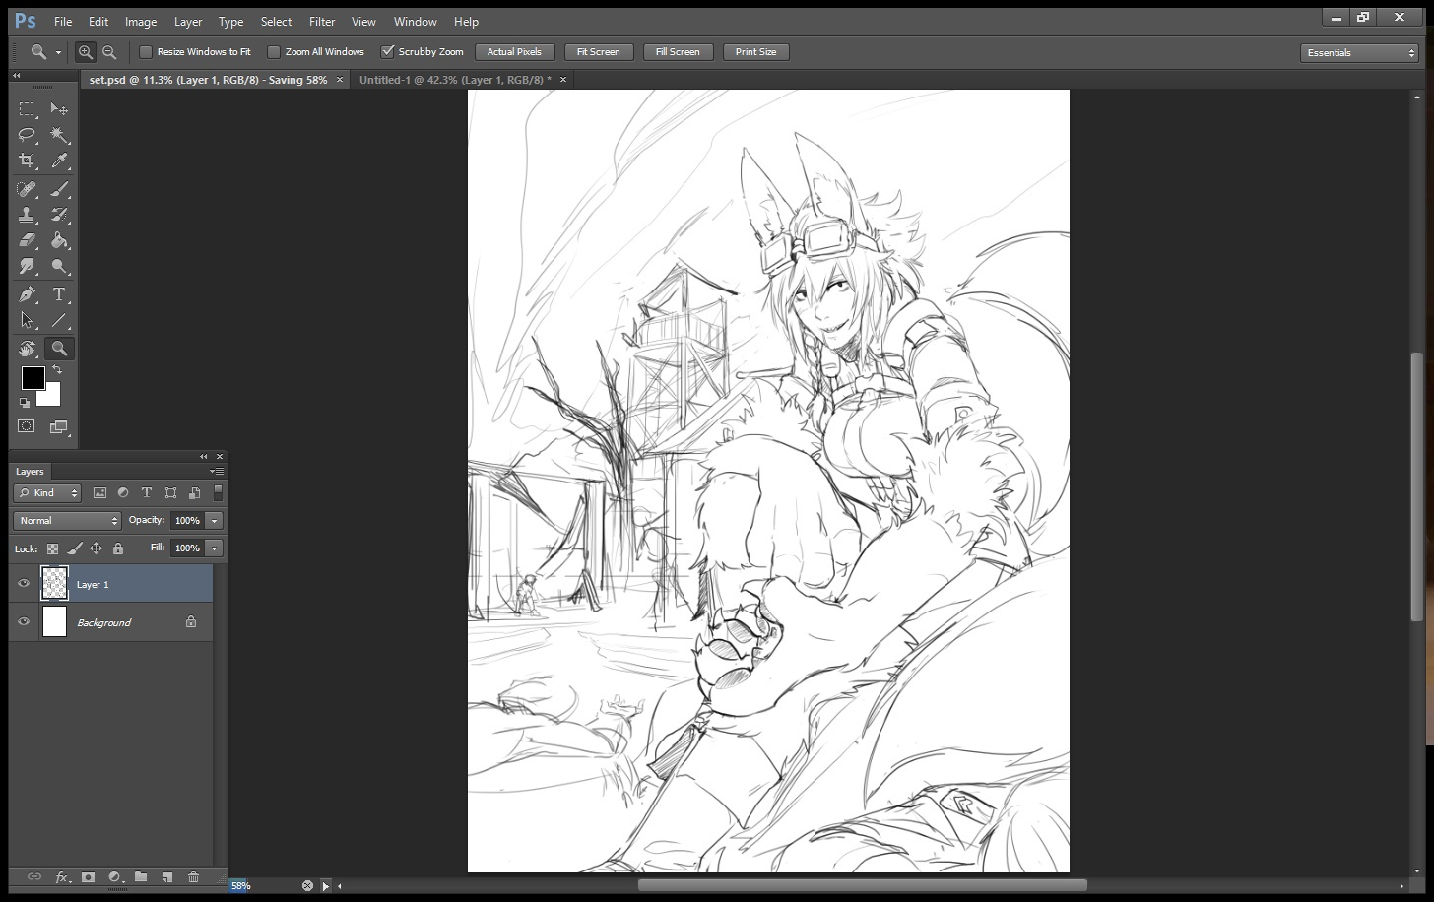Hide the Background layer eye
This screenshot has width=1434, height=902.
(24, 622)
